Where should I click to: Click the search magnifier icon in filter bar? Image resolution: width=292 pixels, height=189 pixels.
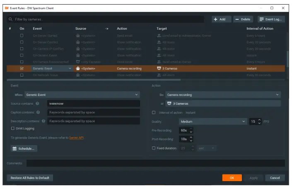tap(10, 19)
